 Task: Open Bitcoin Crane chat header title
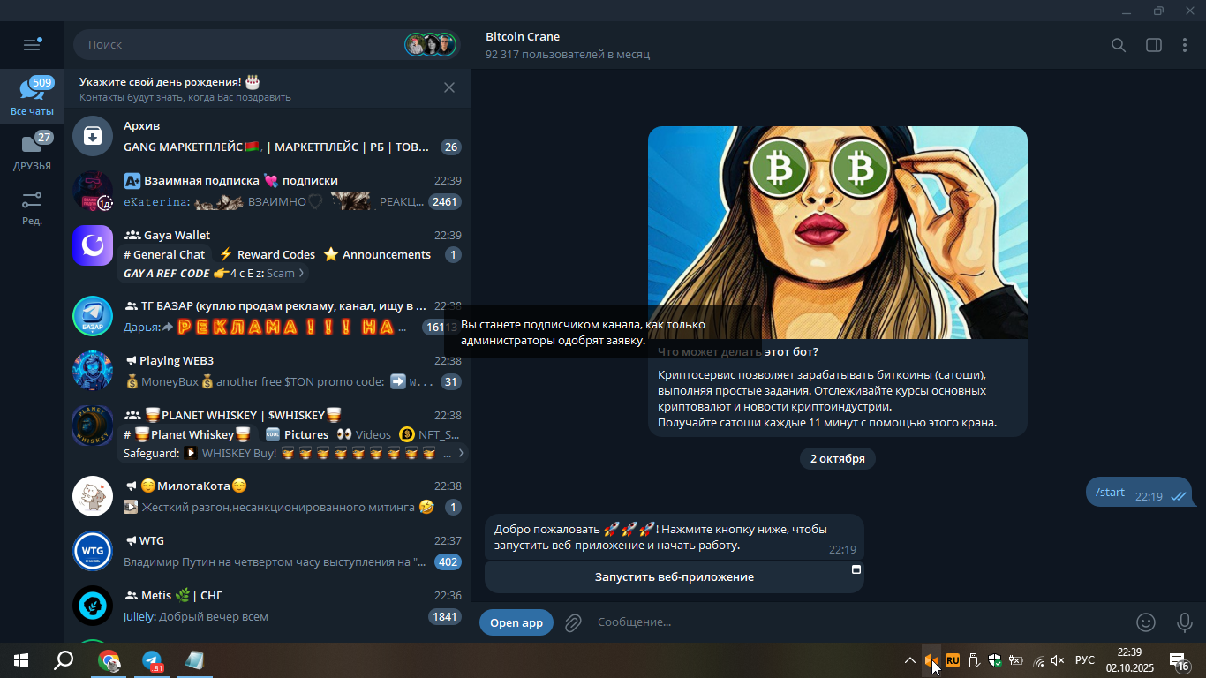coord(523,37)
